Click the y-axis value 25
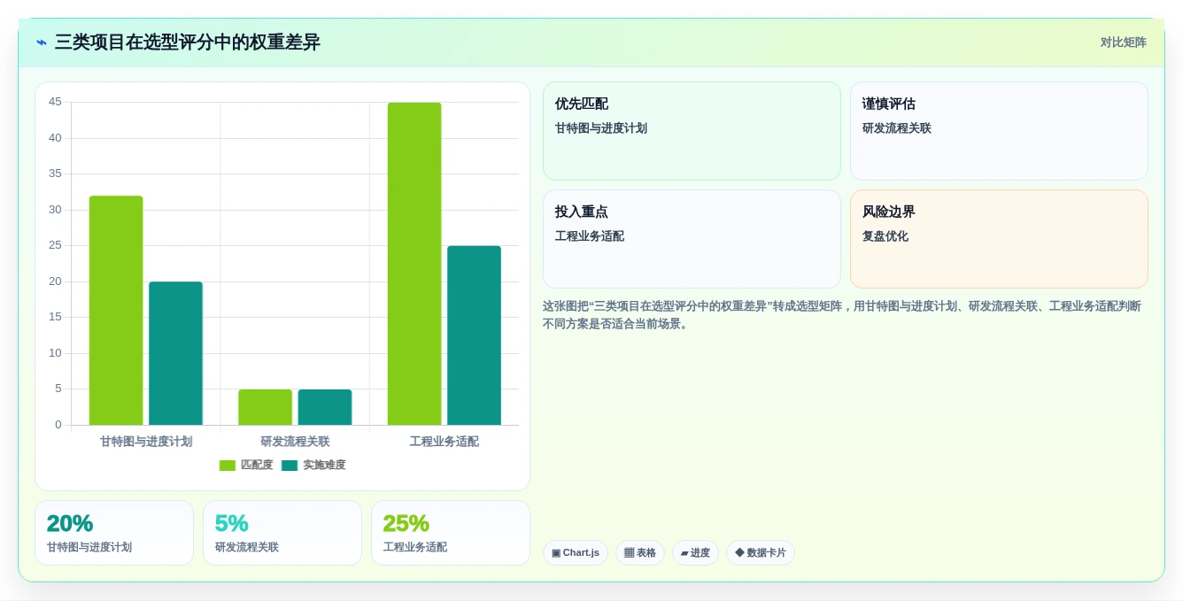The width and height of the screenshot is (1183, 601). [x=55, y=245]
